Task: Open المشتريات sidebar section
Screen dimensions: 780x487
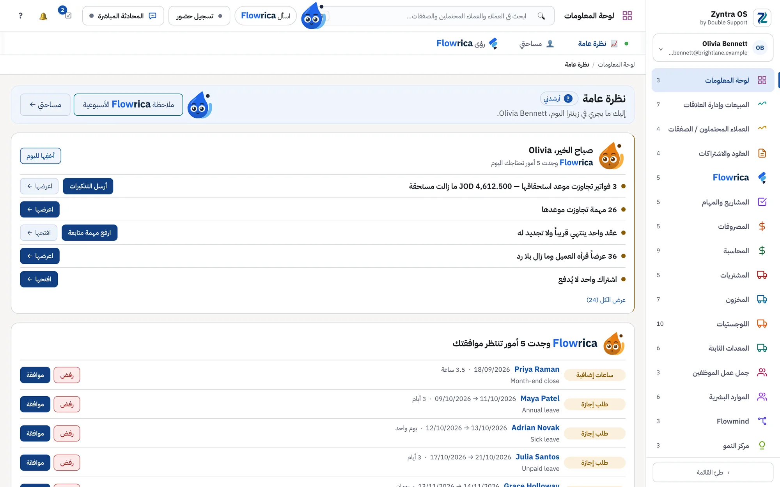Action: [713, 275]
